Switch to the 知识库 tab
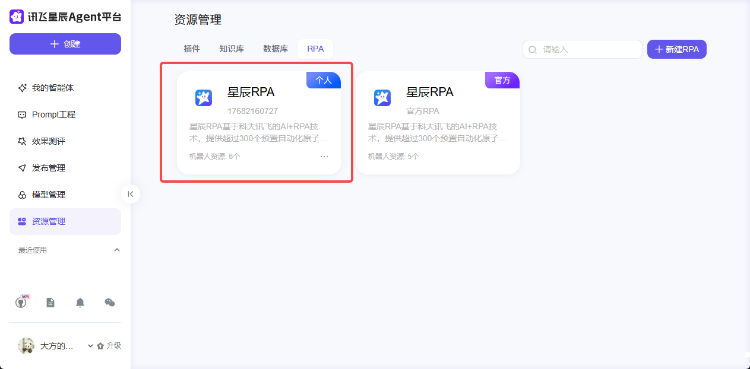The height and width of the screenshot is (369, 750). click(x=231, y=49)
